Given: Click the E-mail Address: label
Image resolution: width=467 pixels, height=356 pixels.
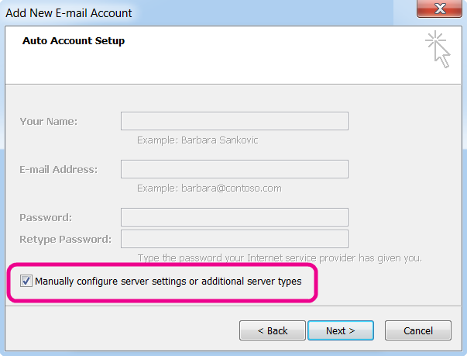Looking at the screenshot, I should point(59,170).
